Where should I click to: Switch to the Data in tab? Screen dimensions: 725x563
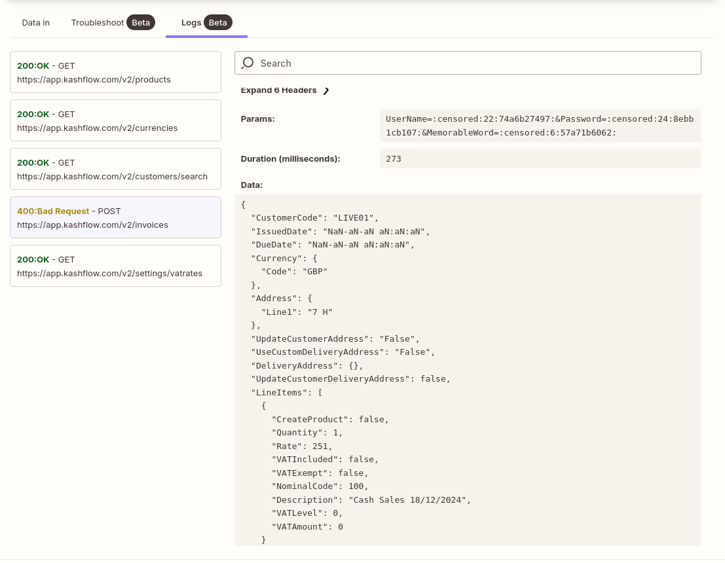coord(35,23)
